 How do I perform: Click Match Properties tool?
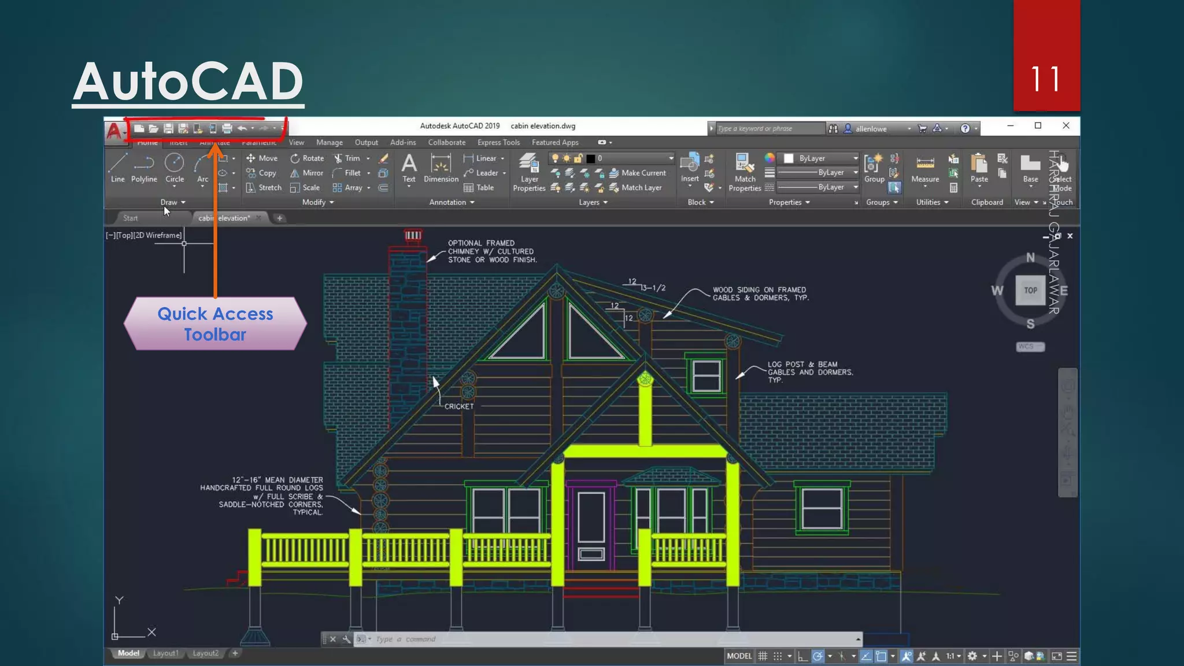point(745,172)
